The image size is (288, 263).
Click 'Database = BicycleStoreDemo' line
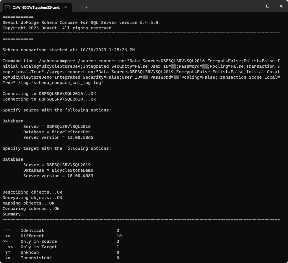[58, 170]
